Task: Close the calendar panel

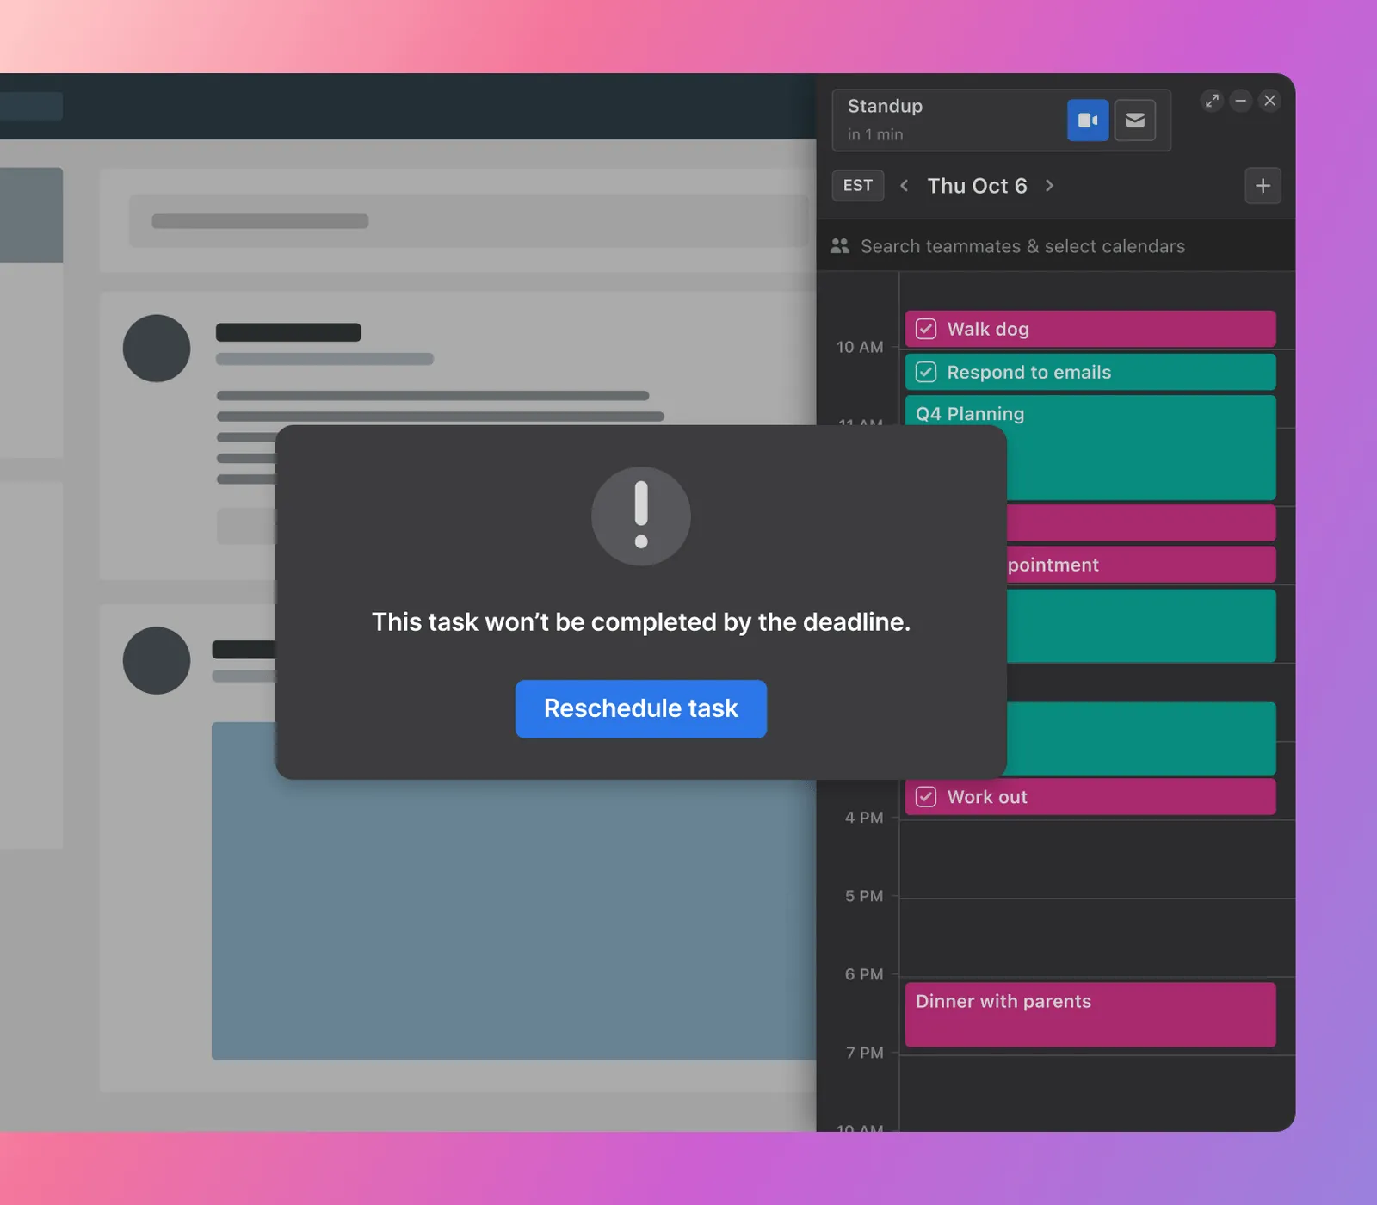Action: pyautogui.click(x=1269, y=101)
